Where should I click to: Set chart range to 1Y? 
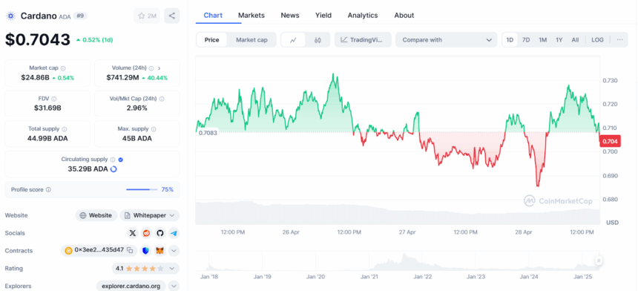559,40
